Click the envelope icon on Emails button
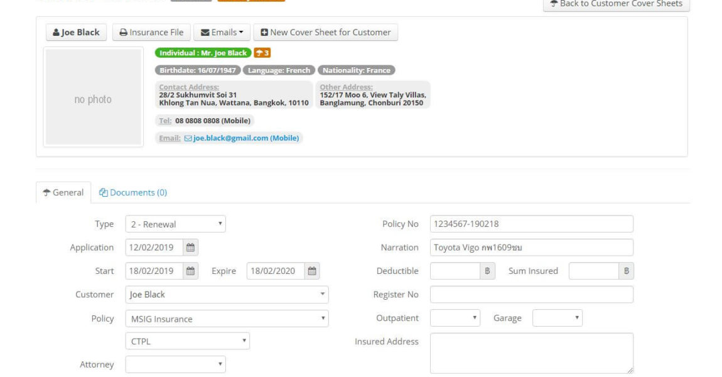 [x=205, y=32]
